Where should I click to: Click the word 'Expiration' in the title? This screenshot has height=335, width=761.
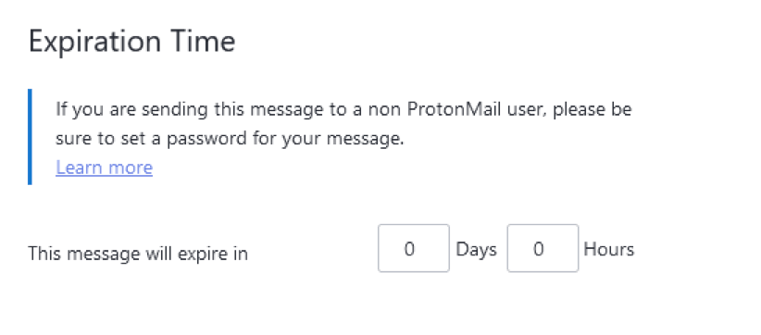pyautogui.click(x=94, y=42)
